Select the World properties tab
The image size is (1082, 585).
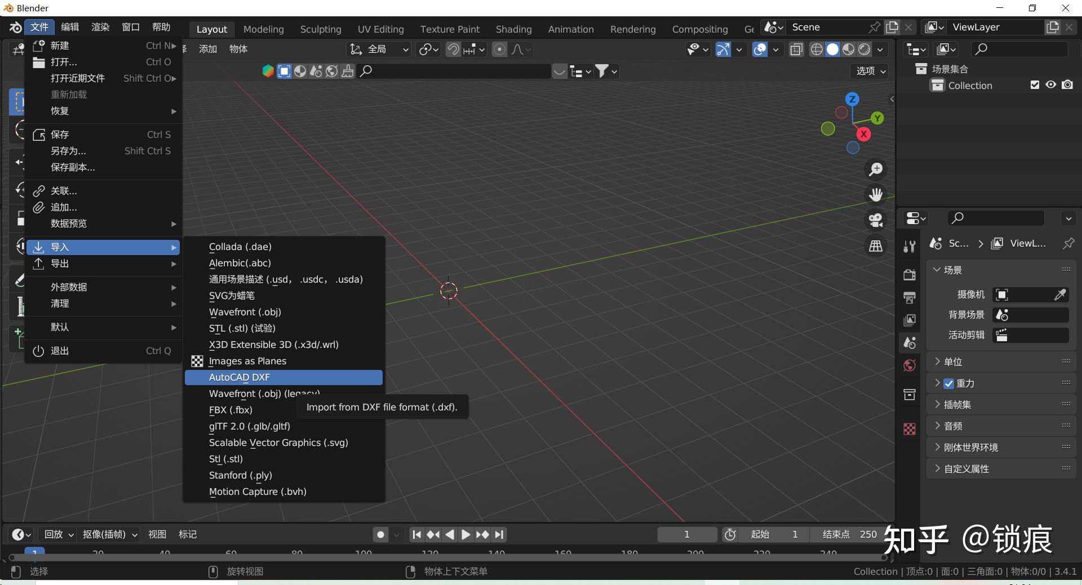(910, 365)
